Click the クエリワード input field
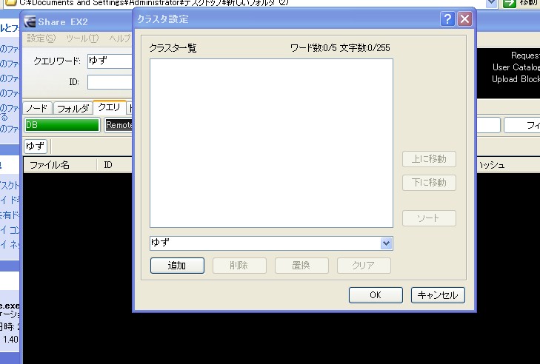 tap(110, 61)
